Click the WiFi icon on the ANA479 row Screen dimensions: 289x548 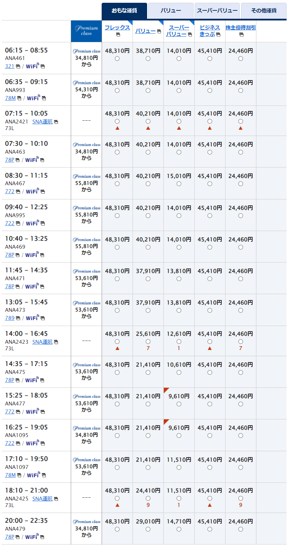point(32,537)
